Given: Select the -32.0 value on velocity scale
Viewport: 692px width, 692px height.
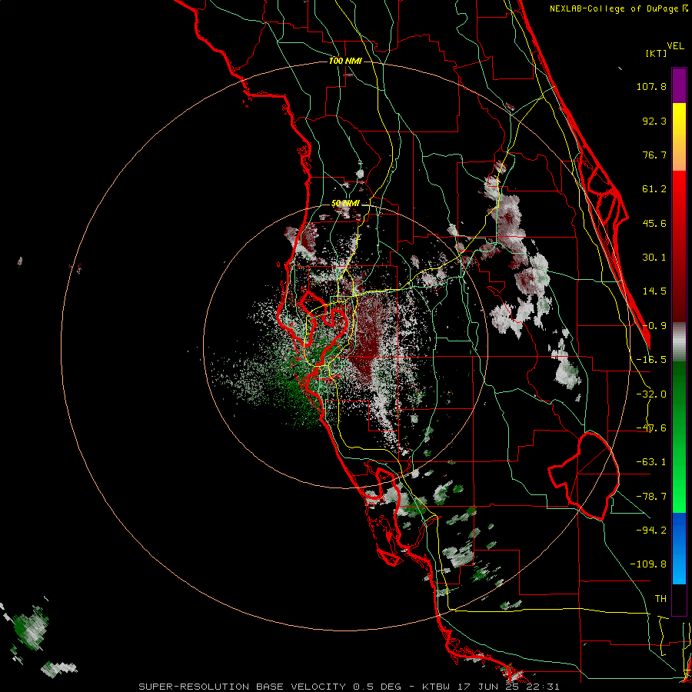Looking at the screenshot, I should (x=651, y=394).
